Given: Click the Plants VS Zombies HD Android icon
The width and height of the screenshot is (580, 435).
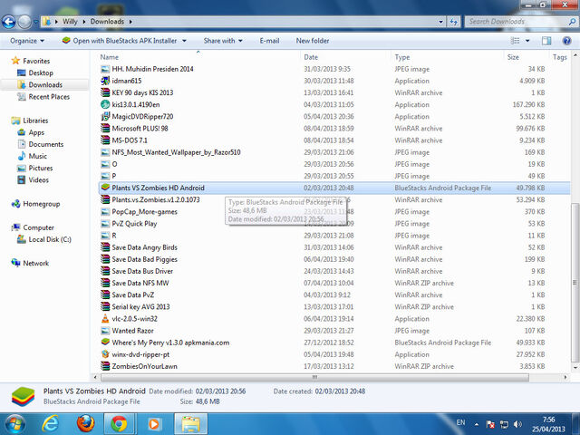Looking at the screenshot, I should point(105,188).
